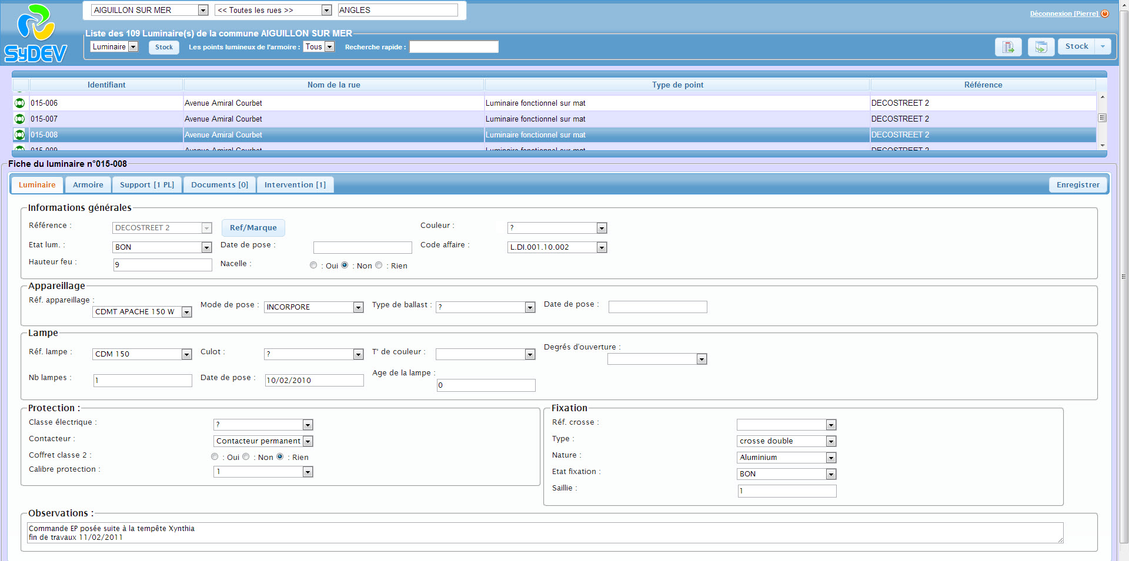Click the SyDEV logo
Image resolution: width=1129 pixels, height=561 pixels.
pos(36,33)
